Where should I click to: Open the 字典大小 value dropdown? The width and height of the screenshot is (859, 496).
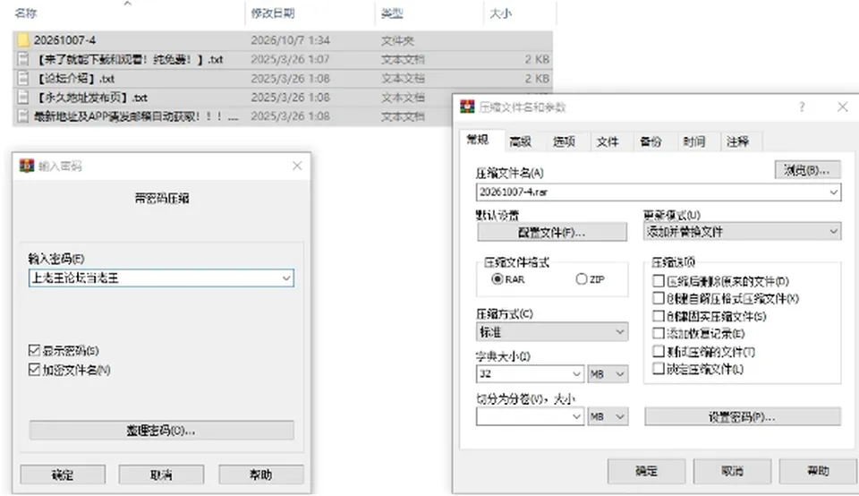[x=576, y=373]
